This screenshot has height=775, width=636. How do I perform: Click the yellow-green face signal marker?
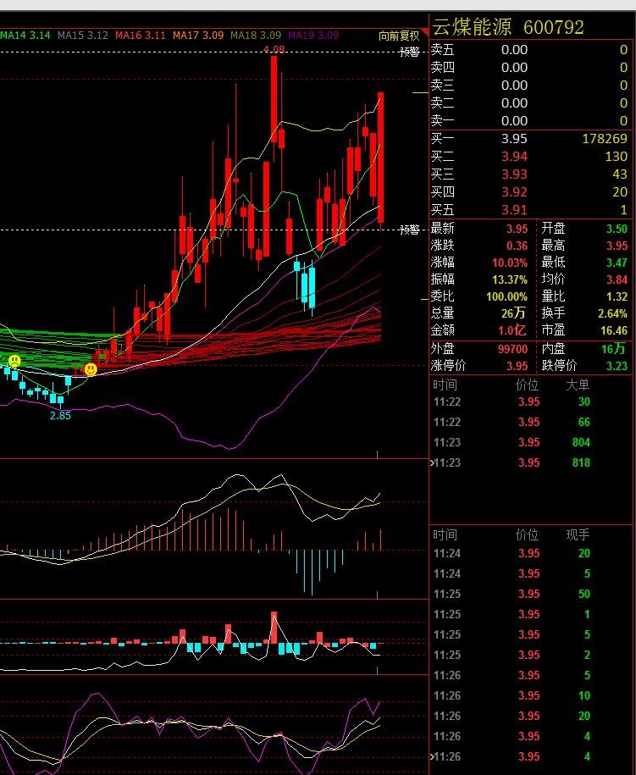click(x=15, y=360)
